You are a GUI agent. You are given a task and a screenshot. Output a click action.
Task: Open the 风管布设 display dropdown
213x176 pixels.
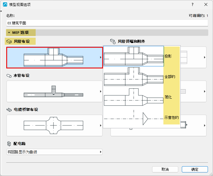click(x=54, y=57)
